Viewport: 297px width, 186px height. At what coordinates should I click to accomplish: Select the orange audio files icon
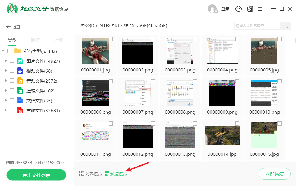tap(20, 81)
